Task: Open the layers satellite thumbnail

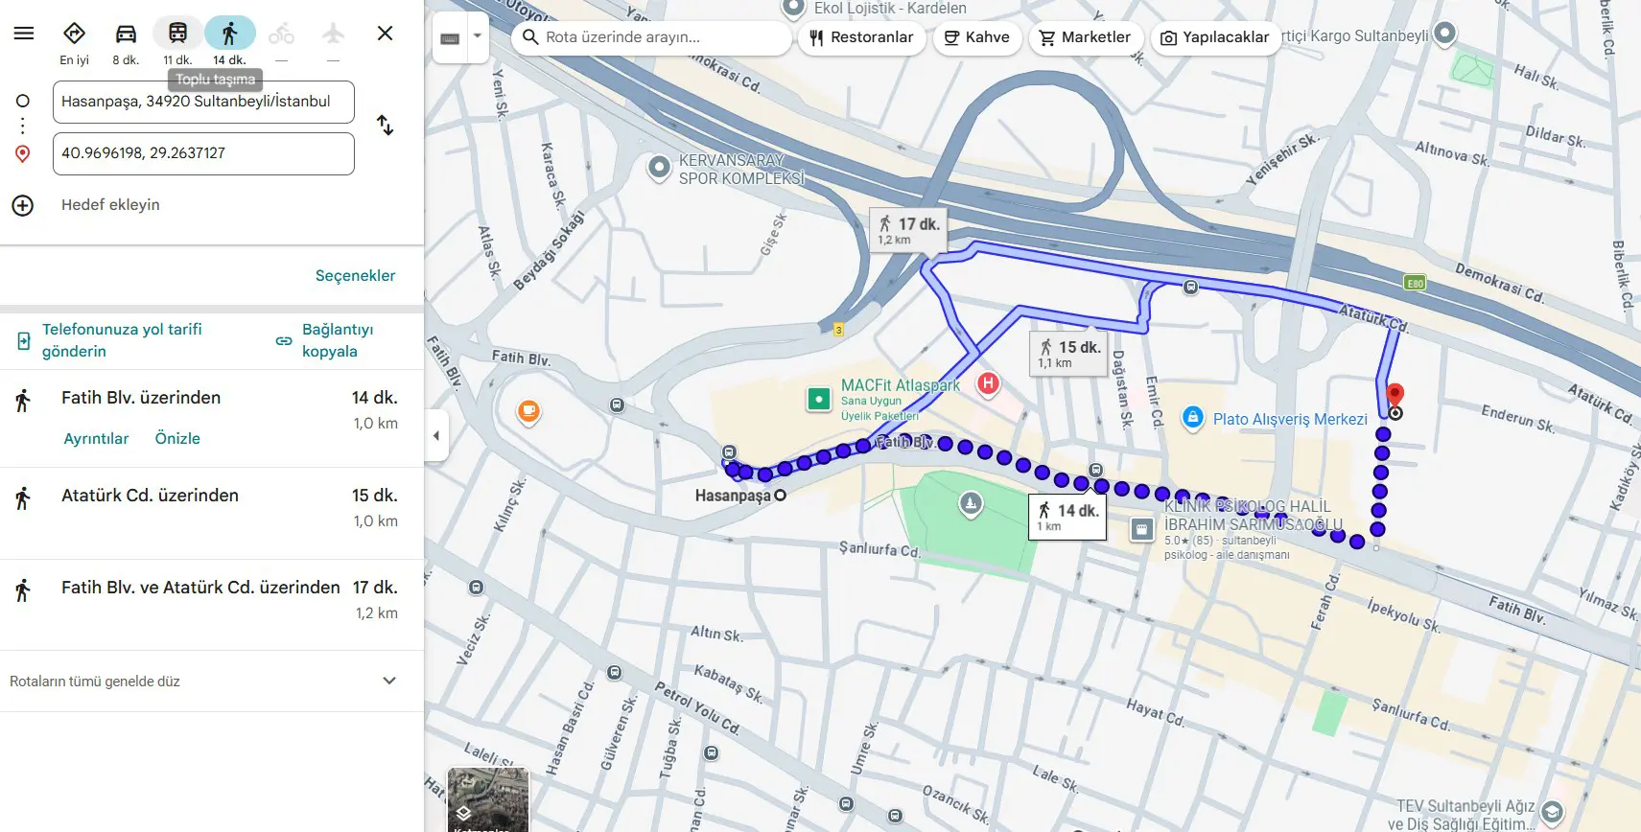Action: 488,798
